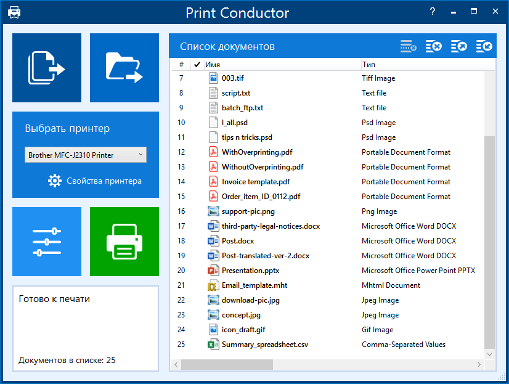Select the WithoutOverprinting.pdf file name
This screenshot has width=509, height=384.
tap(263, 167)
